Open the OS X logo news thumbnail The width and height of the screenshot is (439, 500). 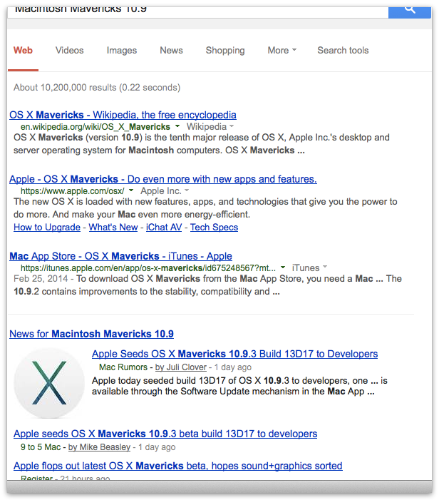[x=49, y=383]
